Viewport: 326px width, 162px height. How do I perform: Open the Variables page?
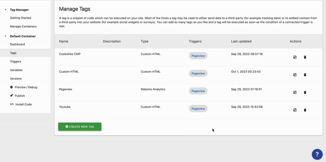coord(16,70)
